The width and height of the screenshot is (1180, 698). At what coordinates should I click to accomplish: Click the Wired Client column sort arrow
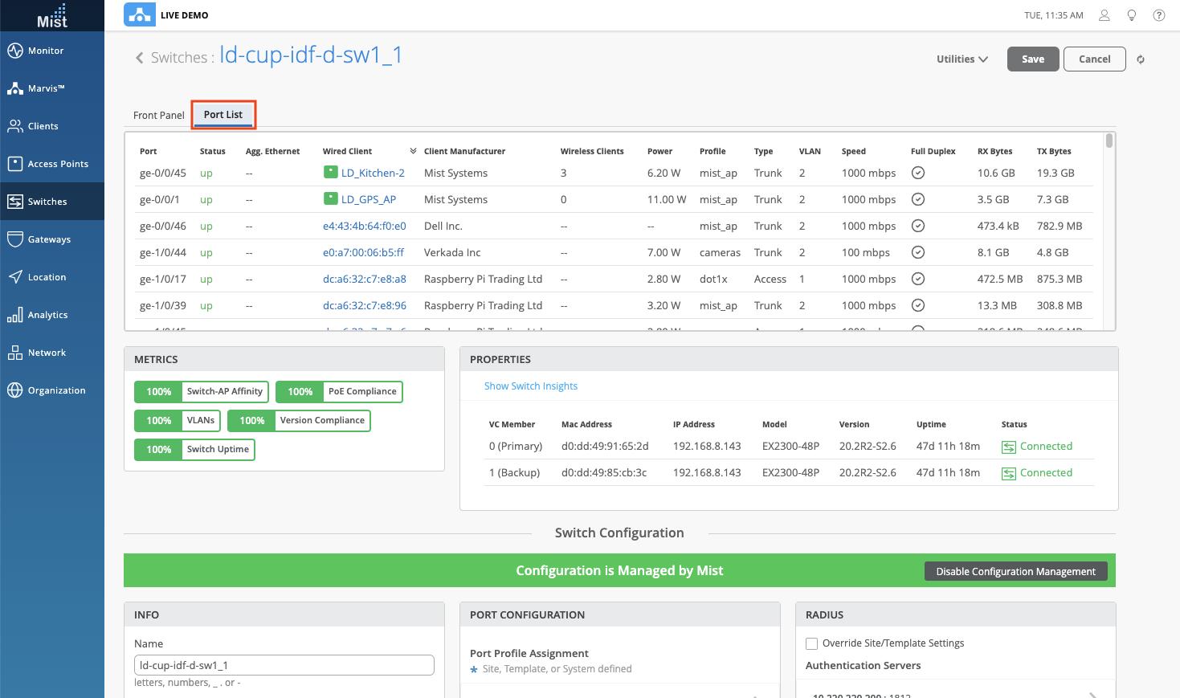[413, 151]
